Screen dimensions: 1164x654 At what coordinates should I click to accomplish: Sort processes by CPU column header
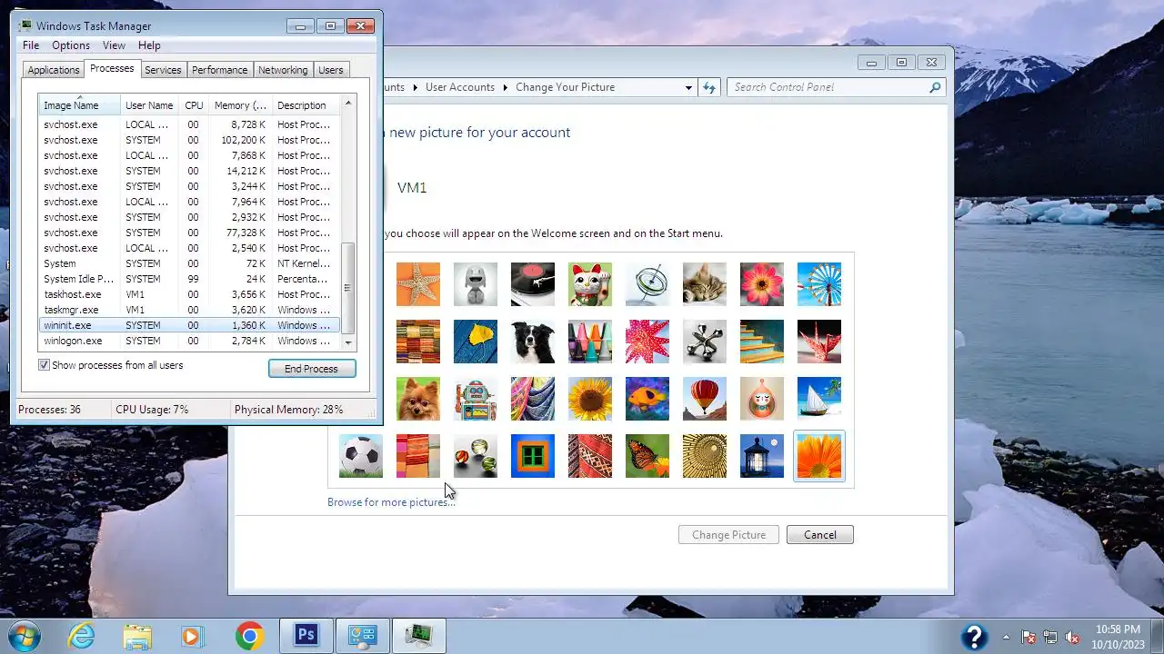(194, 105)
